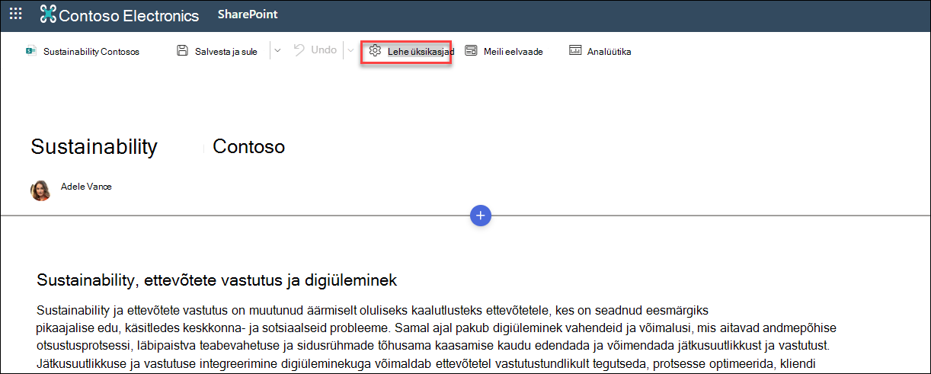The height and width of the screenshot is (374, 931).
Task: Click the Undo arrow icon
Action: point(299,50)
